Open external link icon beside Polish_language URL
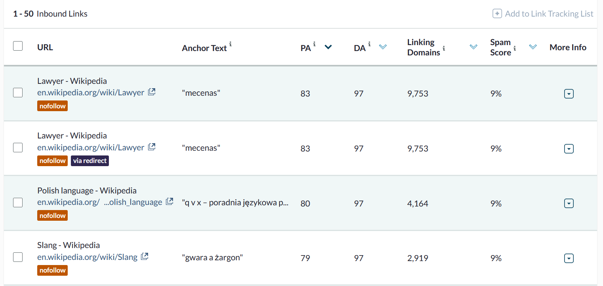Viewport: 603px width, 286px height. [x=169, y=201]
